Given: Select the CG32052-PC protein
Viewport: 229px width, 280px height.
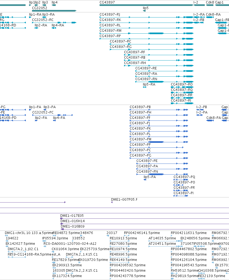Looking at the screenshot, I should [52, 115].
